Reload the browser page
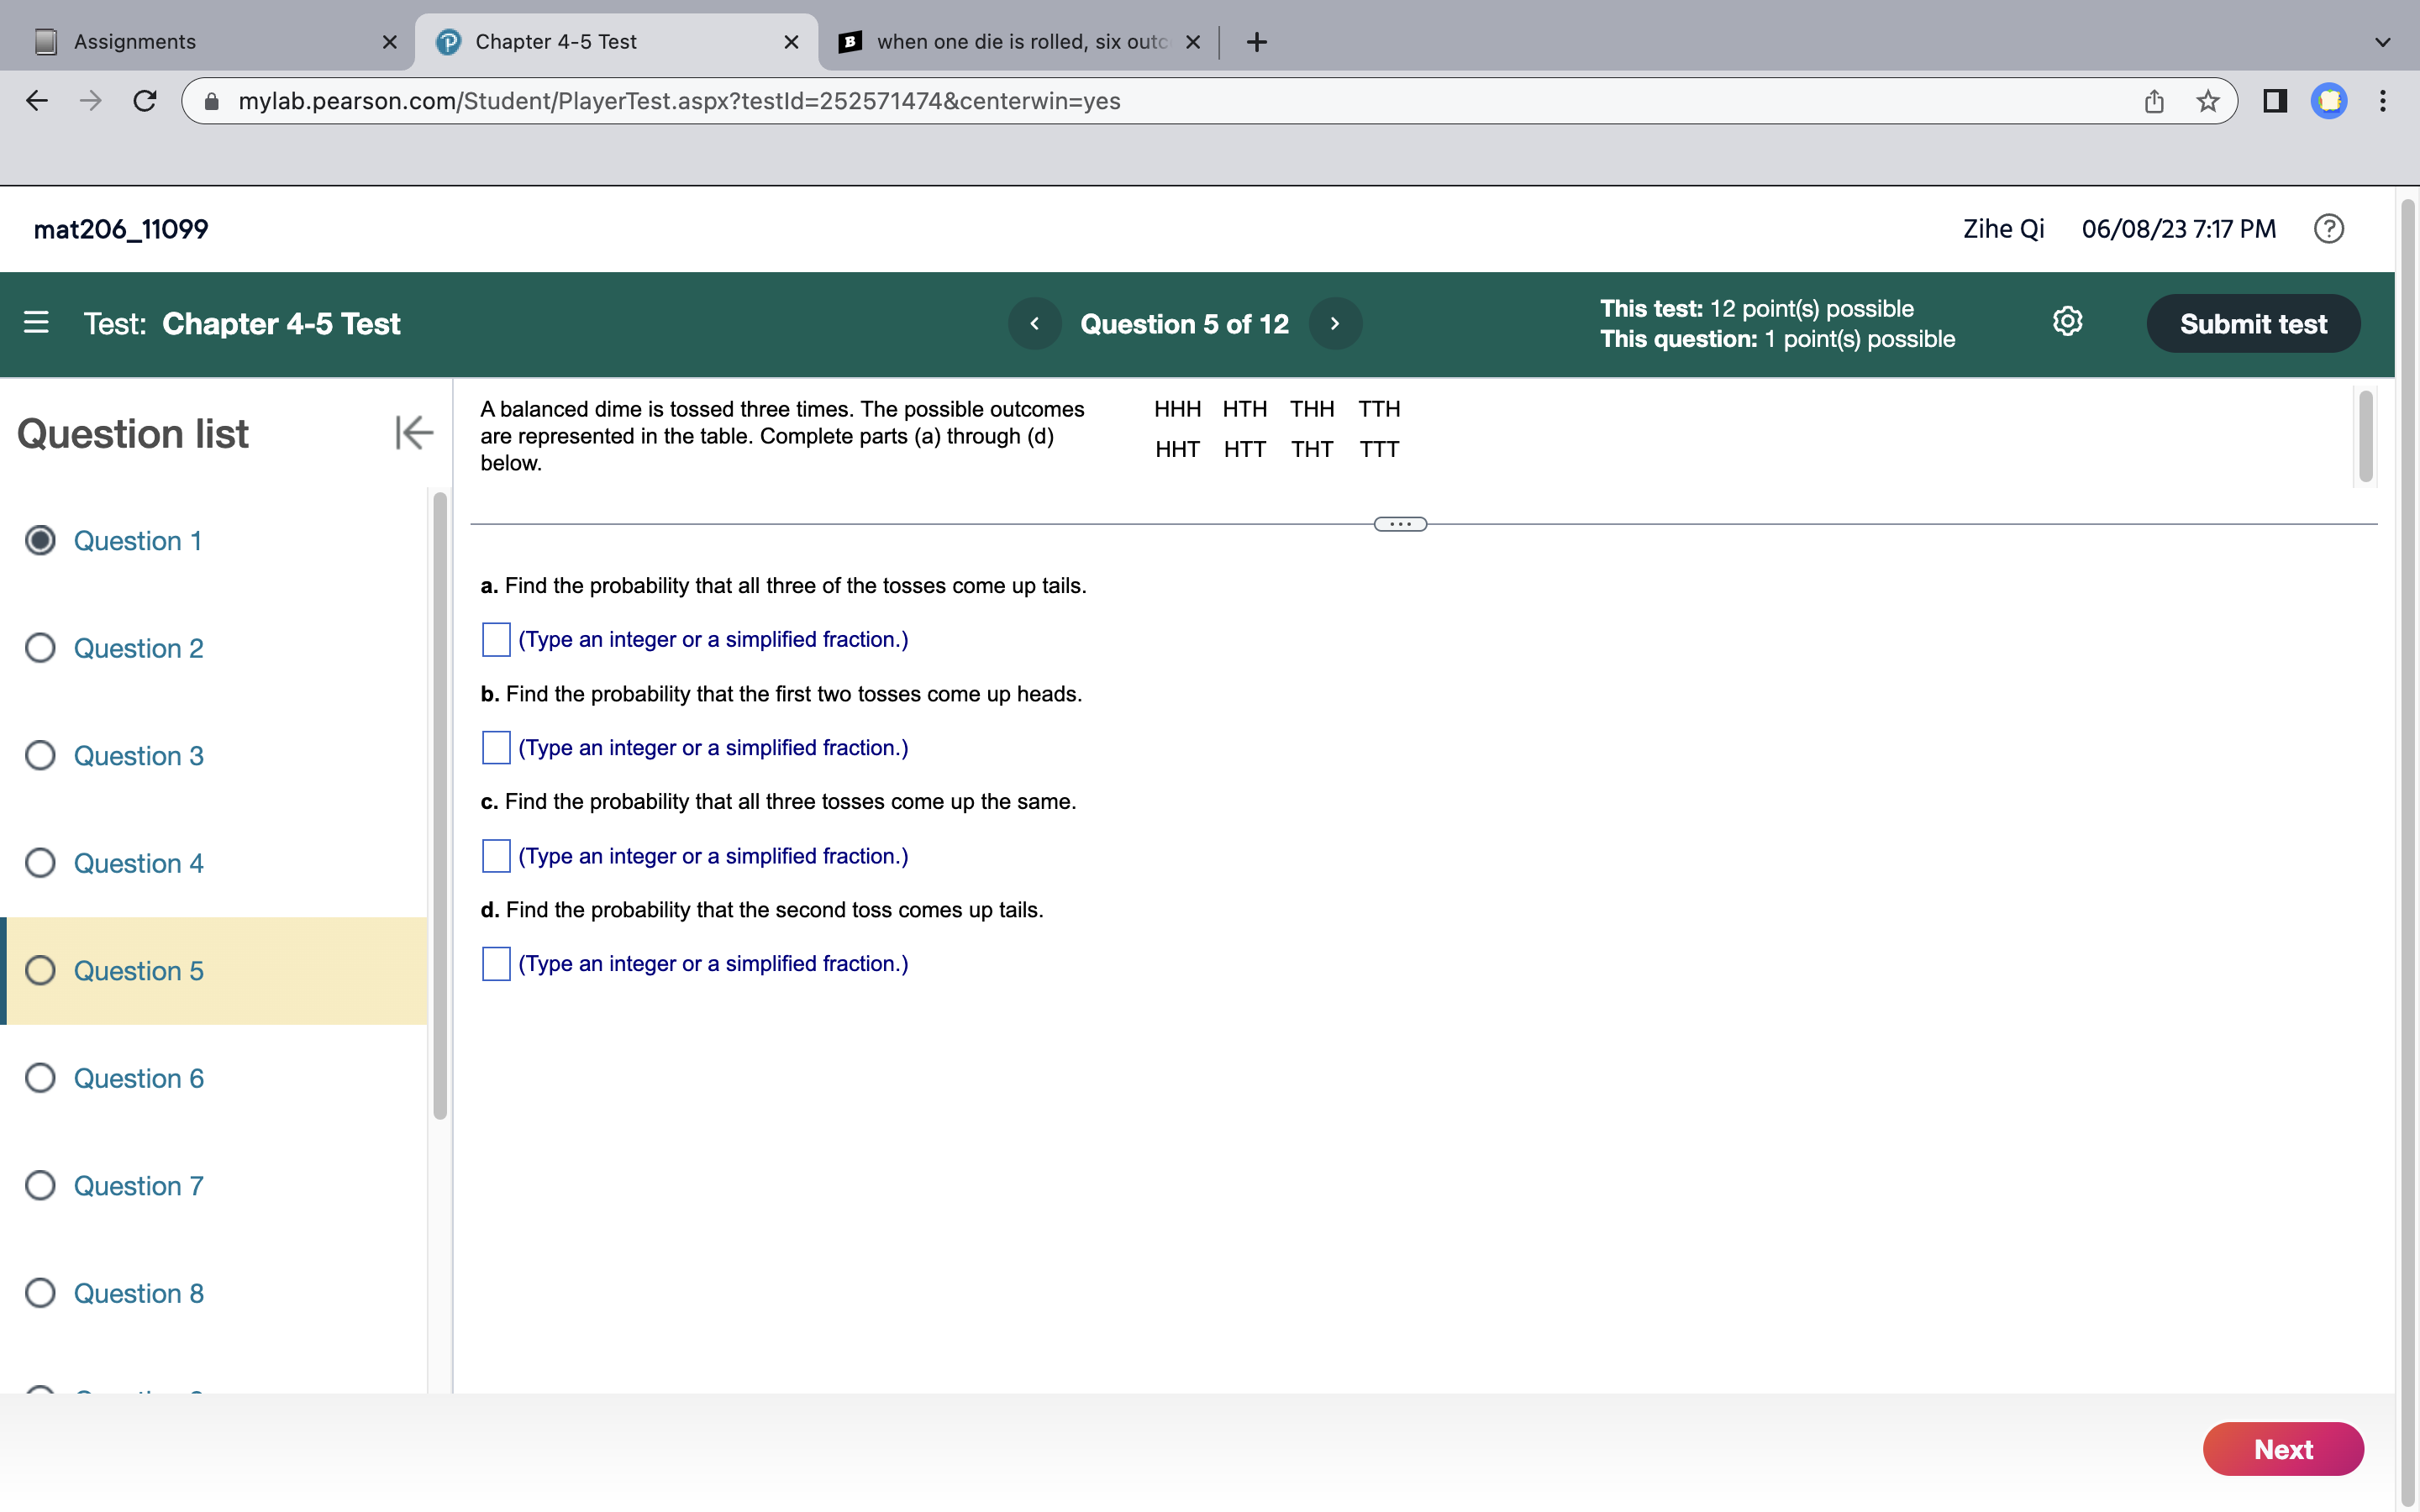The width and height of the screenshot is (2420, 1512). pos(145,101)
